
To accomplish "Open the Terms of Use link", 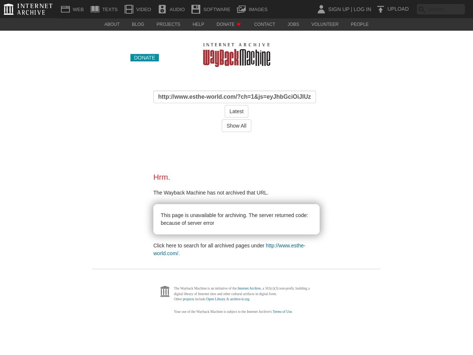I will [x=282, y=312].
